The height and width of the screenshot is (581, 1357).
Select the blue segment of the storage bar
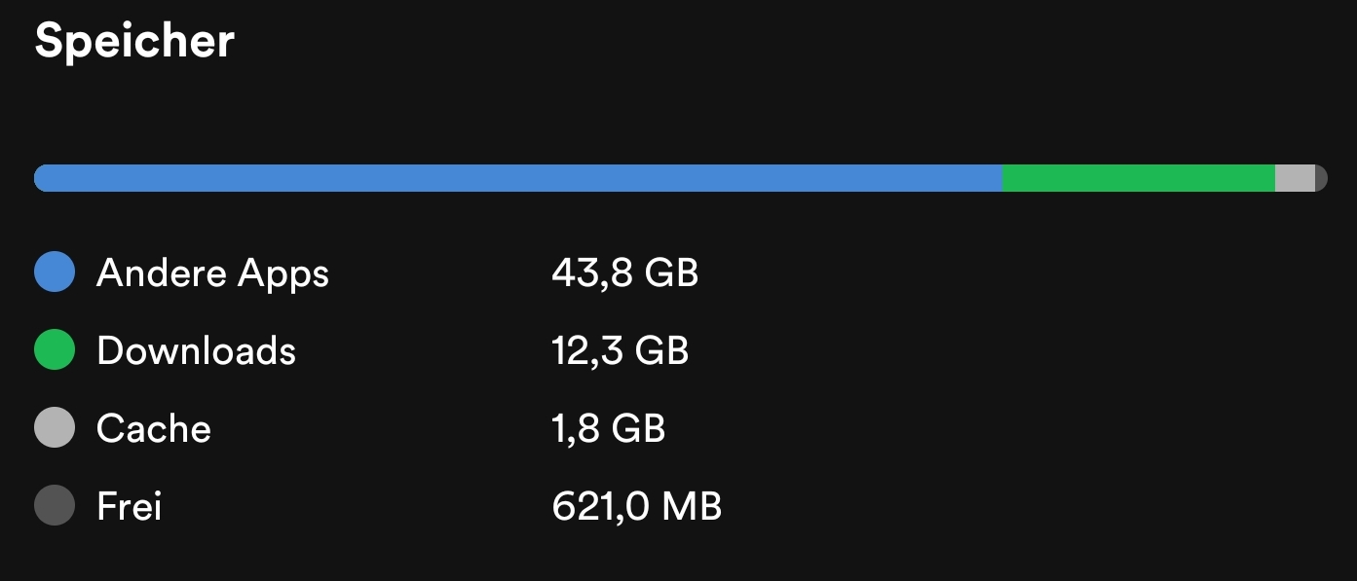(518, 178)
